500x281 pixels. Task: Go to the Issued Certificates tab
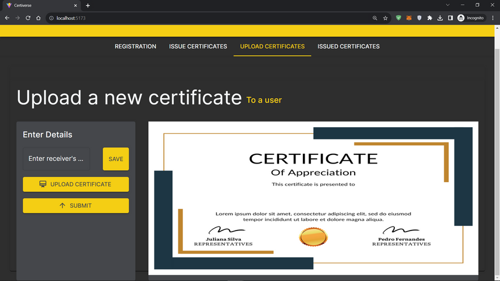[348, 47]
